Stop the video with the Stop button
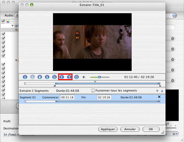Image resolution: width=184 pixels, height=142 pixels. [40, 77]
